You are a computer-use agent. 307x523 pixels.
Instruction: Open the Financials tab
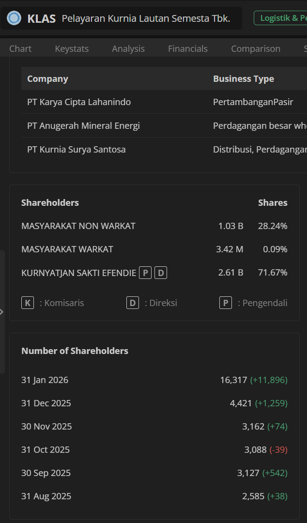(187, 48)
